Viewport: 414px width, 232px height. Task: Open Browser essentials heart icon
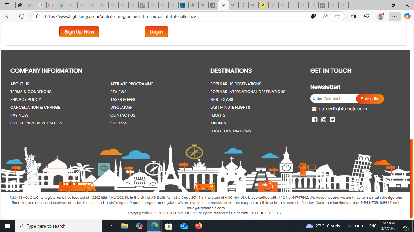pos(367,16)
